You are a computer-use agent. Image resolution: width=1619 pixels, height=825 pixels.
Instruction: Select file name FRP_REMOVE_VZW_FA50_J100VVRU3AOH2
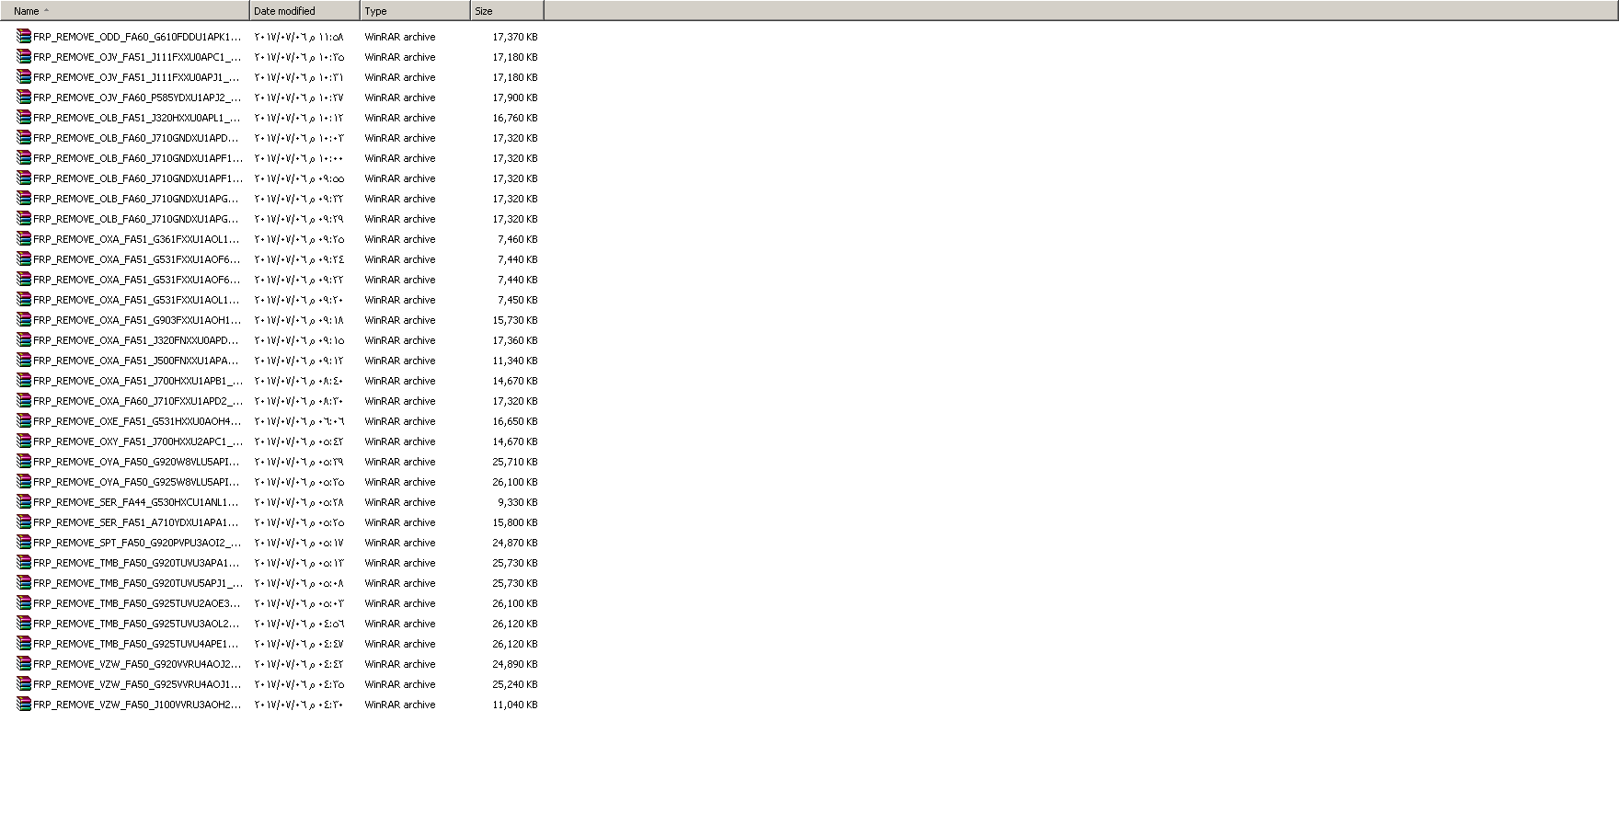point(137,705)
